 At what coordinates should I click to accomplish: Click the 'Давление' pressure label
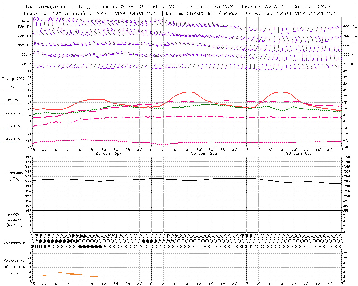[x=15, y=173]
